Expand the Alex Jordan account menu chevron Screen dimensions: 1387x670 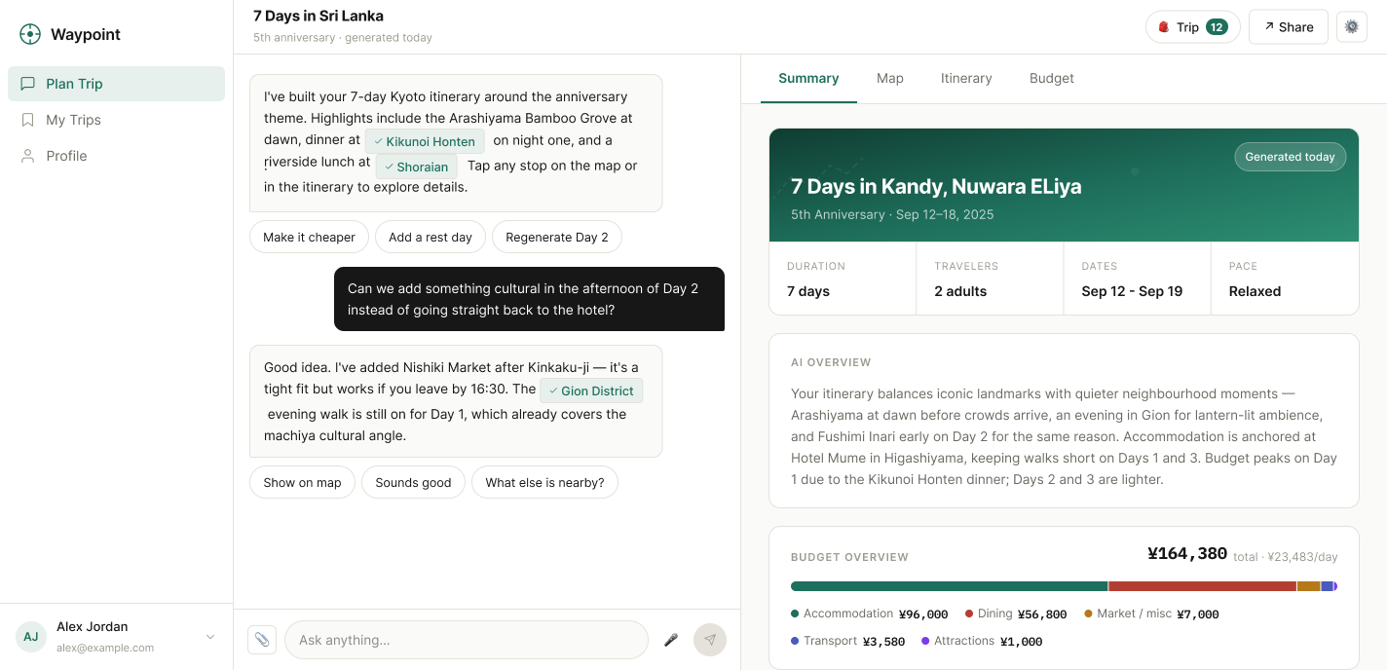(x=210, y=637)
